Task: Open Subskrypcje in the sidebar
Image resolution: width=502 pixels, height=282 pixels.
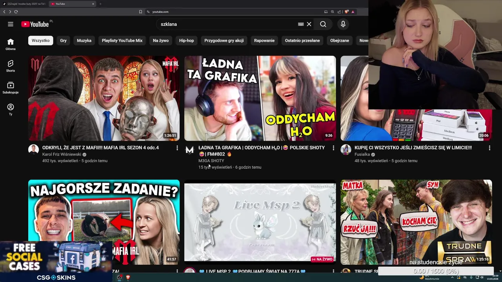Action: click(x=11, y=88)
